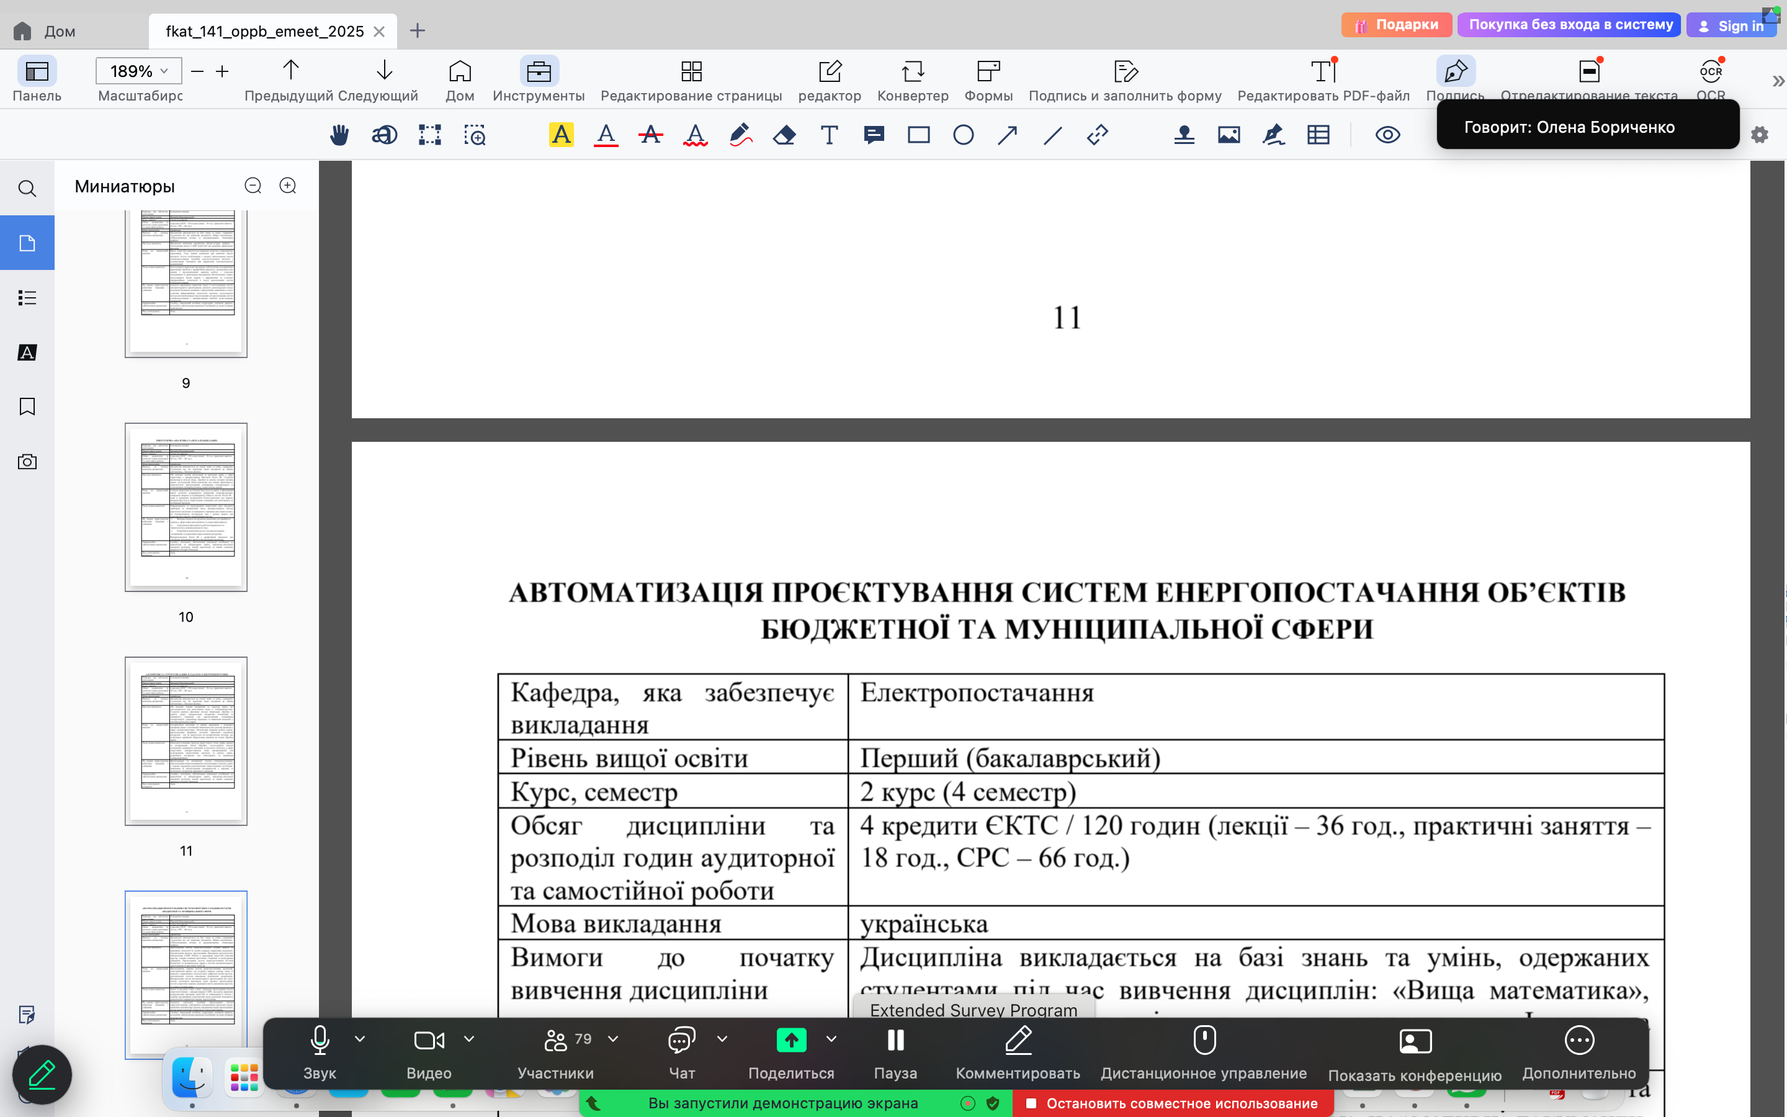Open page 10 thumbnail
The height and width of the screenshot is (1117, 1787).
click(186, 507)
